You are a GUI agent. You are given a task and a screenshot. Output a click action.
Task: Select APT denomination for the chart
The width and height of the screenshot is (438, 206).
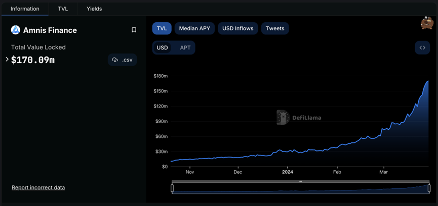(x=185, y=47)
